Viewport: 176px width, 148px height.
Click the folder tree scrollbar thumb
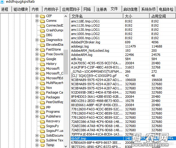[x=66, y=62]
